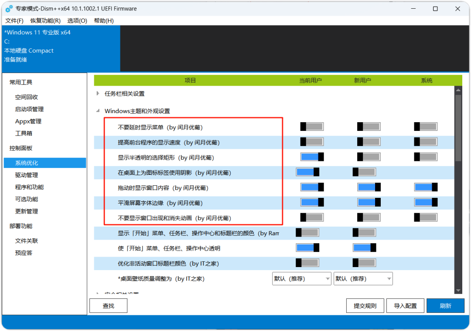Toggle 不要显示窗口出现和消失动画 for 当前用户
This screenshot has width=471, height=331.
pyautogui.click(x=312, y=217)
